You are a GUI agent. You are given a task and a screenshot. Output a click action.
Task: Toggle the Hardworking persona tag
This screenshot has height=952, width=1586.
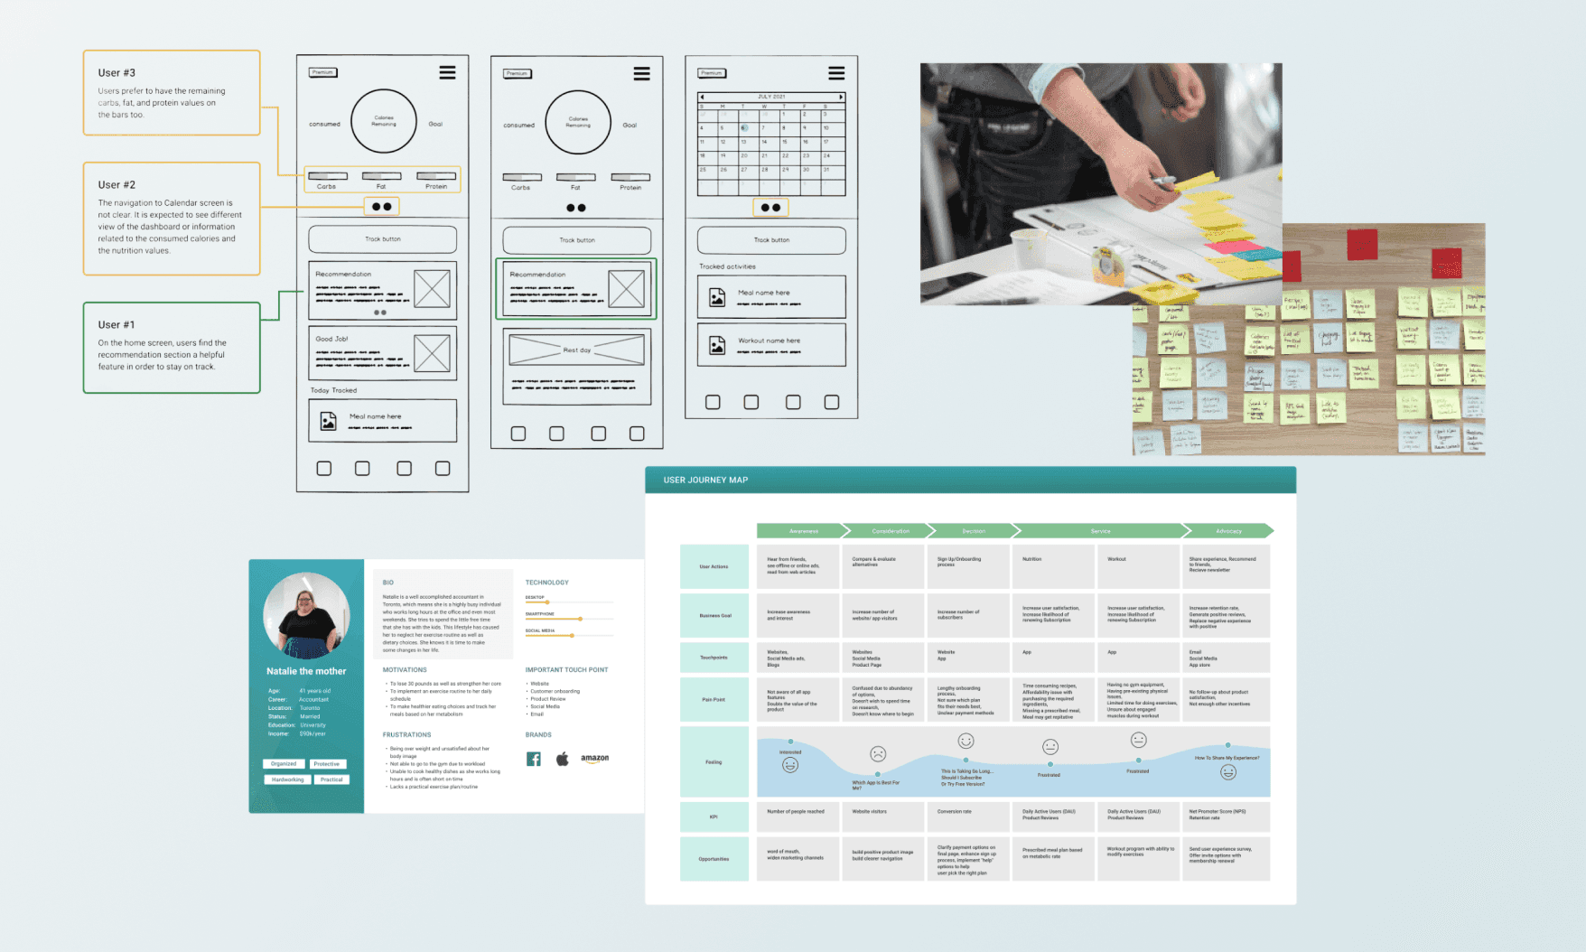tap(287, 779)
